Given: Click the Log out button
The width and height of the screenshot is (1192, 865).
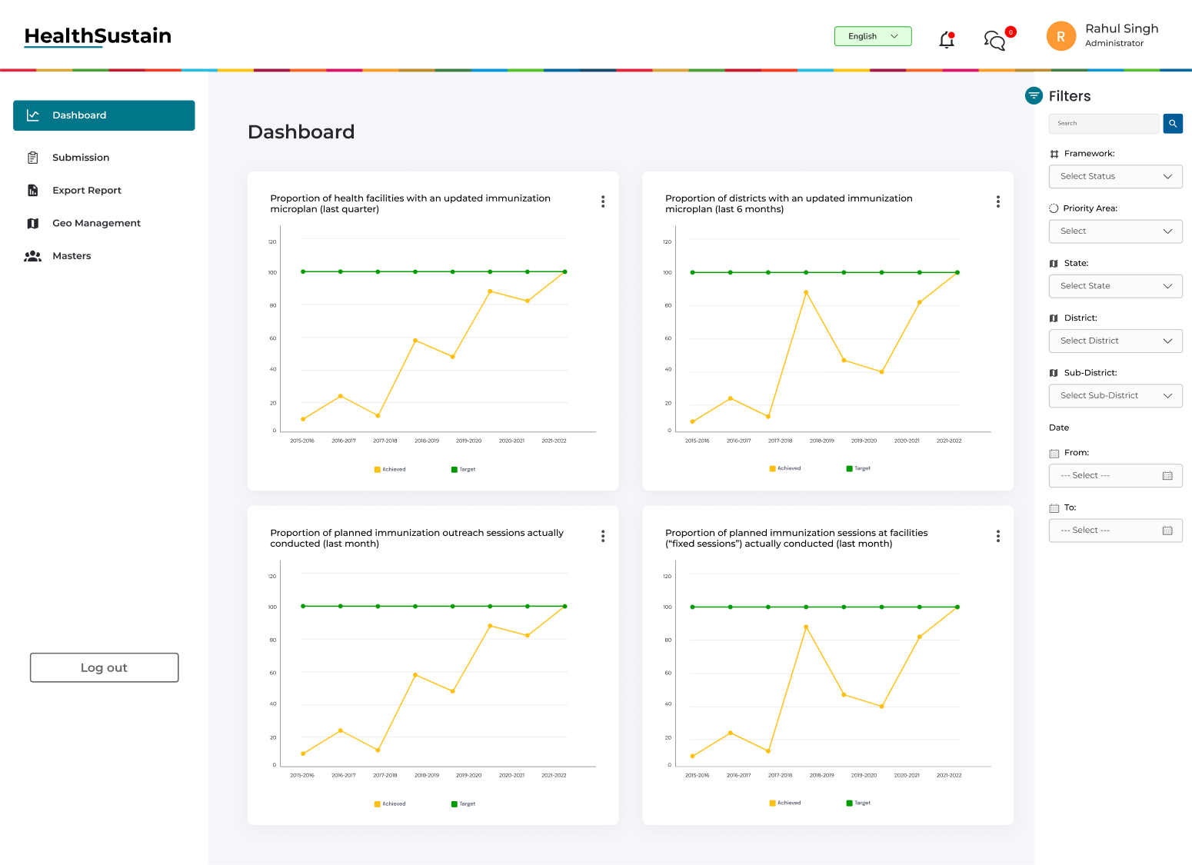Looking at the screenshot, I should [x=105, y=667].
